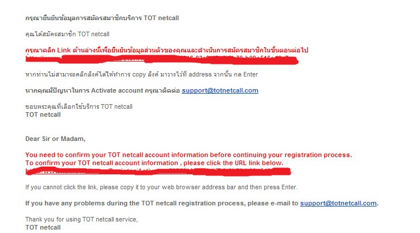The height and width of the screenshot is (233, 420).
Task: Click the Thai heading mentioning TOT netcall
Action: pos(102,18)
